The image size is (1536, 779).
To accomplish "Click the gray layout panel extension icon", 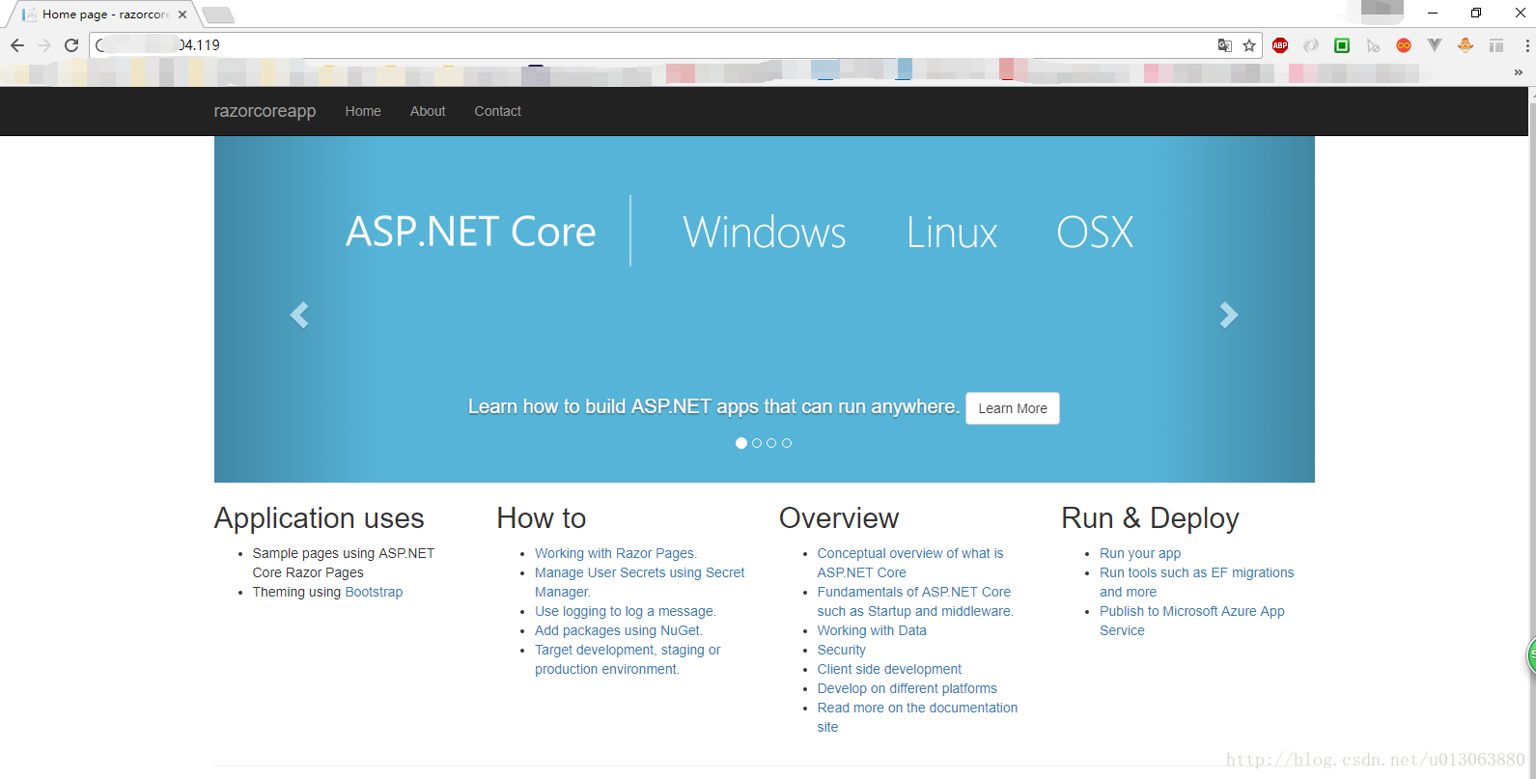I will pos(1496,45).
